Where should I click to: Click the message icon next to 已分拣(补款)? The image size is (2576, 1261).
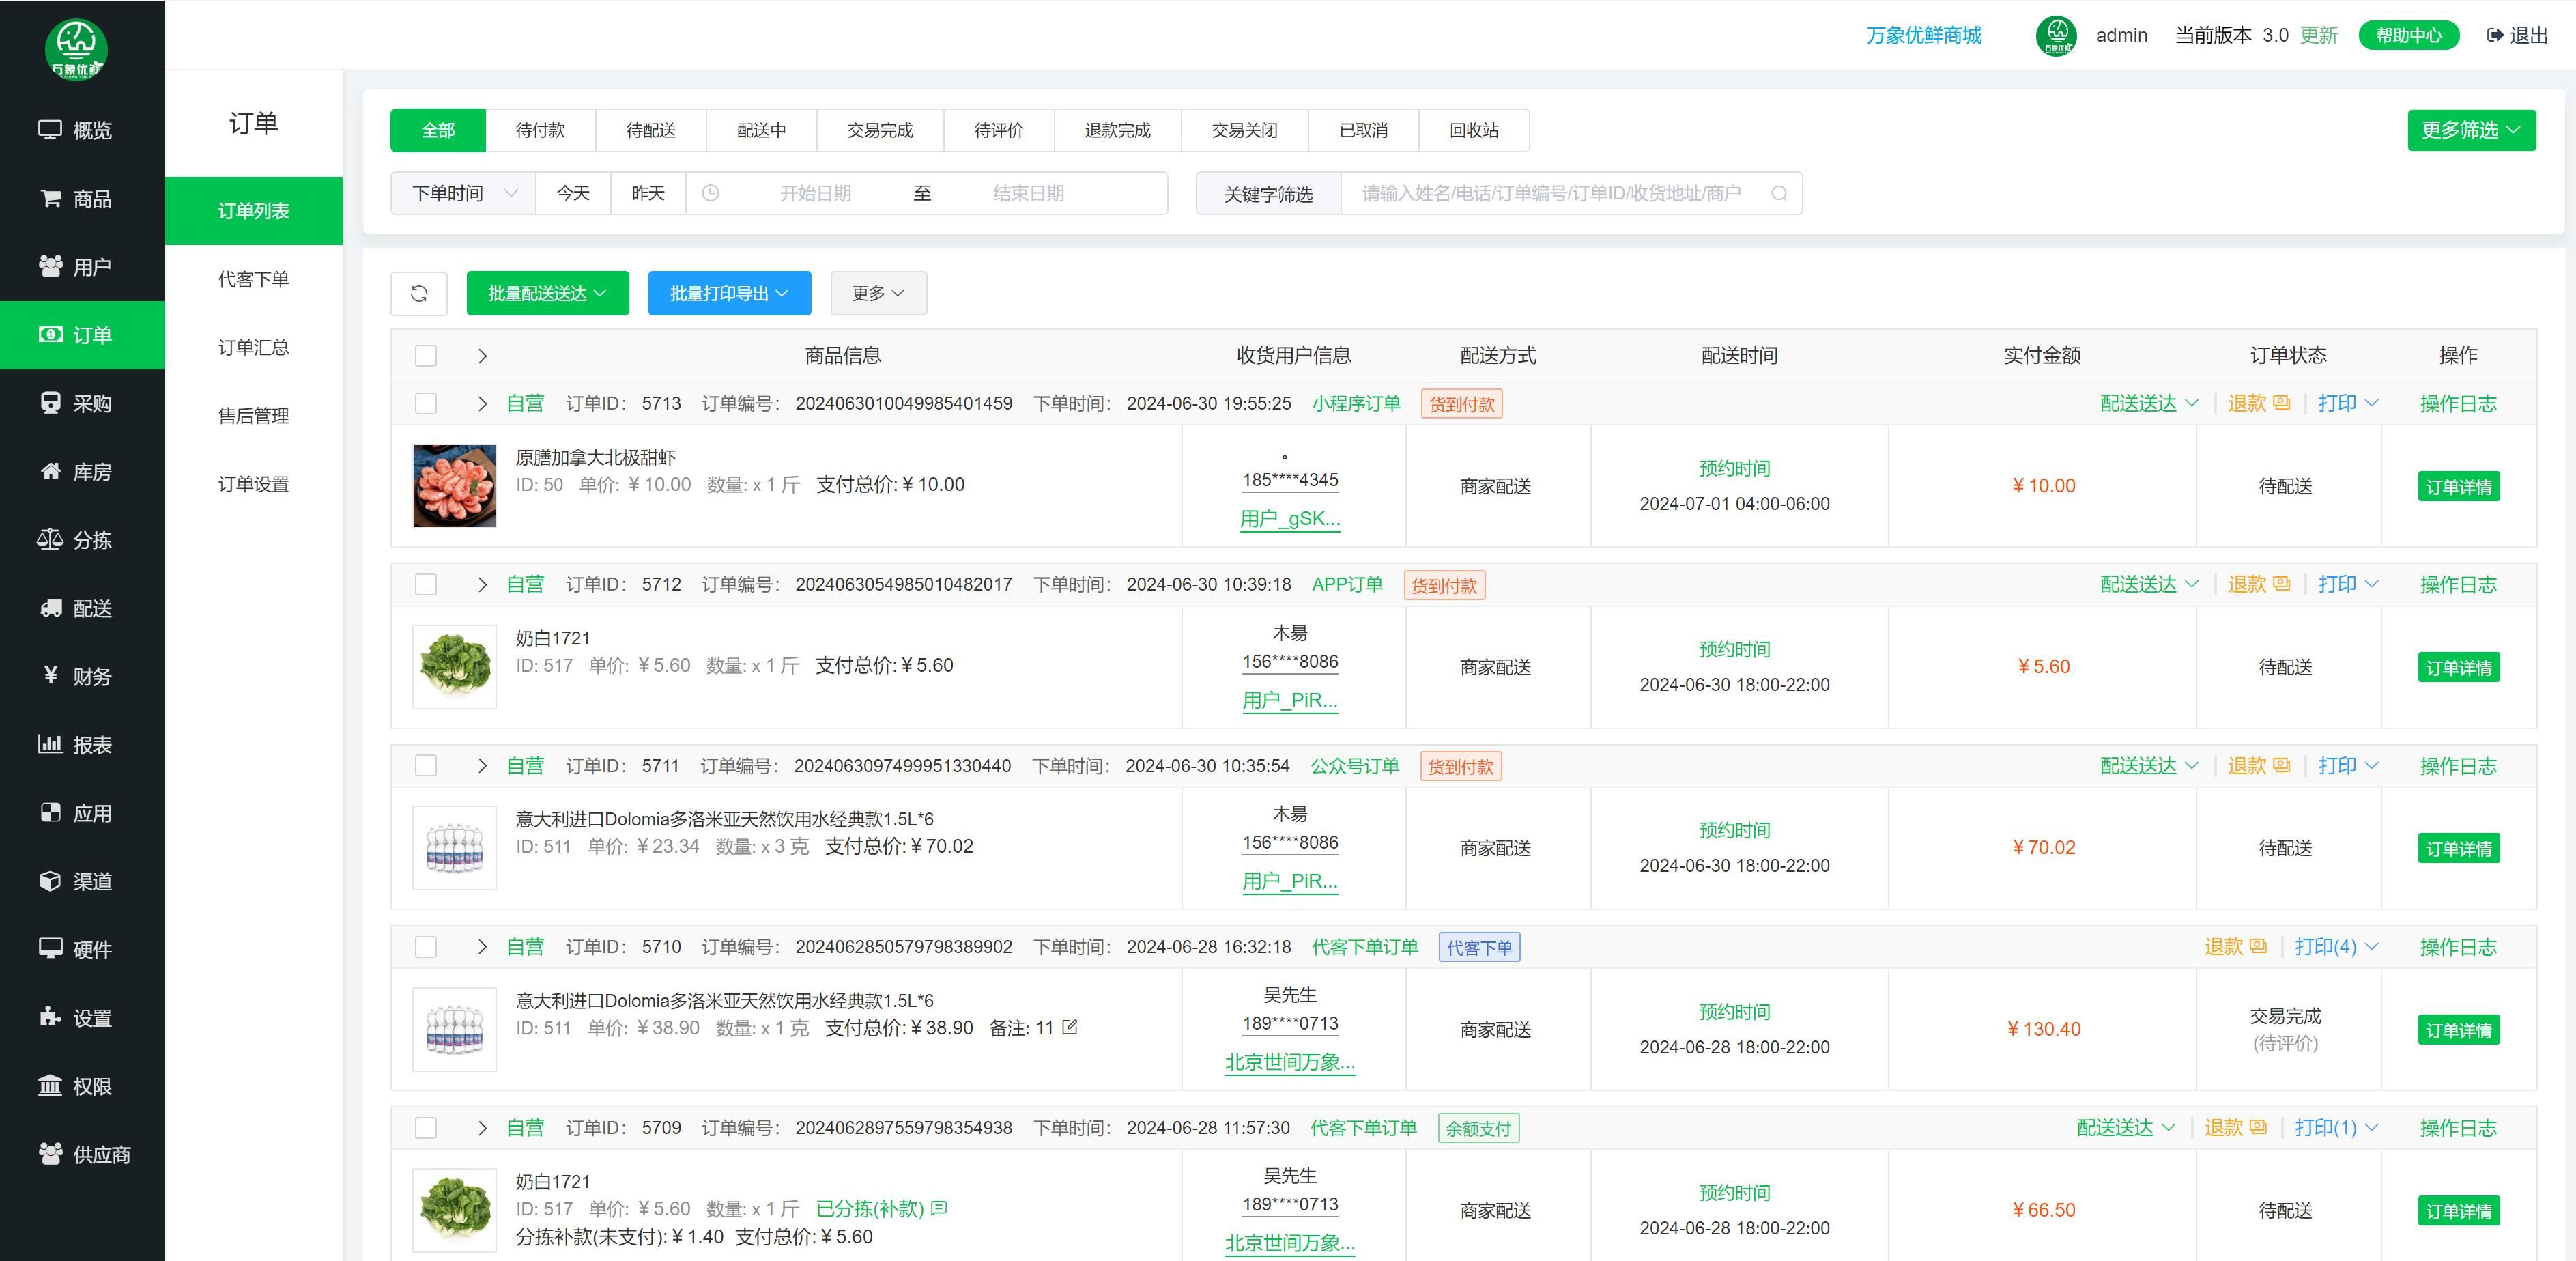[939, 1208]
